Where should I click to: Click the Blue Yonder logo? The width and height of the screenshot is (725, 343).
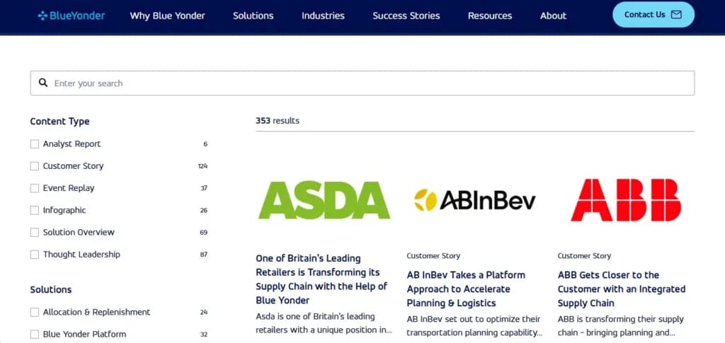click(72, 16)
